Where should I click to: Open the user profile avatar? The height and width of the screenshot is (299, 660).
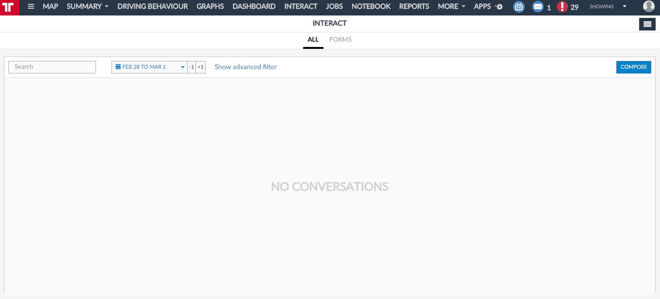[648, 6]
